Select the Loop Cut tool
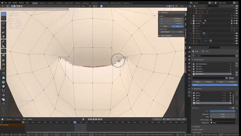Screen dimensions: 241x136 point(3,69)
